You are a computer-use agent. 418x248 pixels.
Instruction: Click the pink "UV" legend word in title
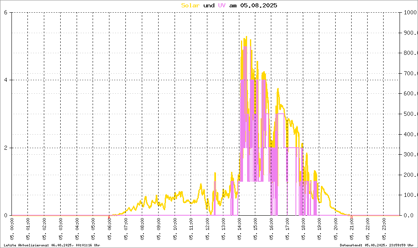tap(222, 5)
